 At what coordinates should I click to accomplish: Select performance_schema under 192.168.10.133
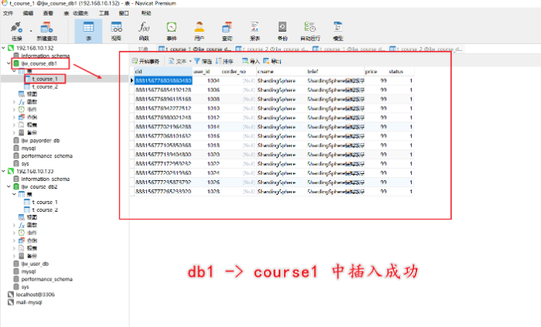pos(46,279)
